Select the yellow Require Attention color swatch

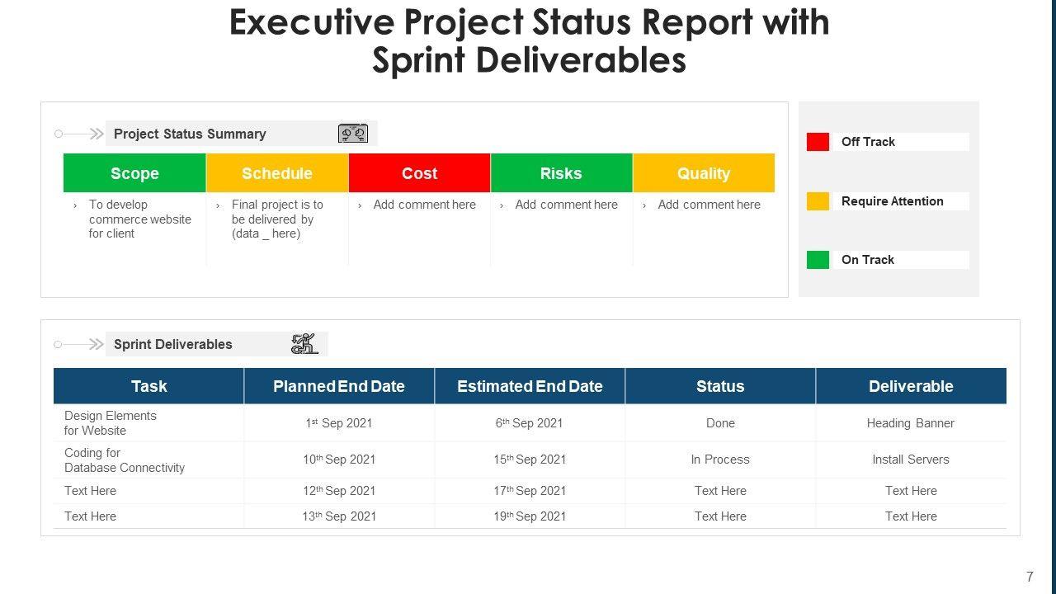click(818, 201)
